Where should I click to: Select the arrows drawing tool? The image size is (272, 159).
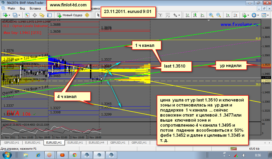click(x=175, y=15)
